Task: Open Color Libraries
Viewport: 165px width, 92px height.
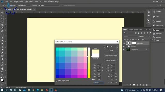Action: tap(111, 61)
